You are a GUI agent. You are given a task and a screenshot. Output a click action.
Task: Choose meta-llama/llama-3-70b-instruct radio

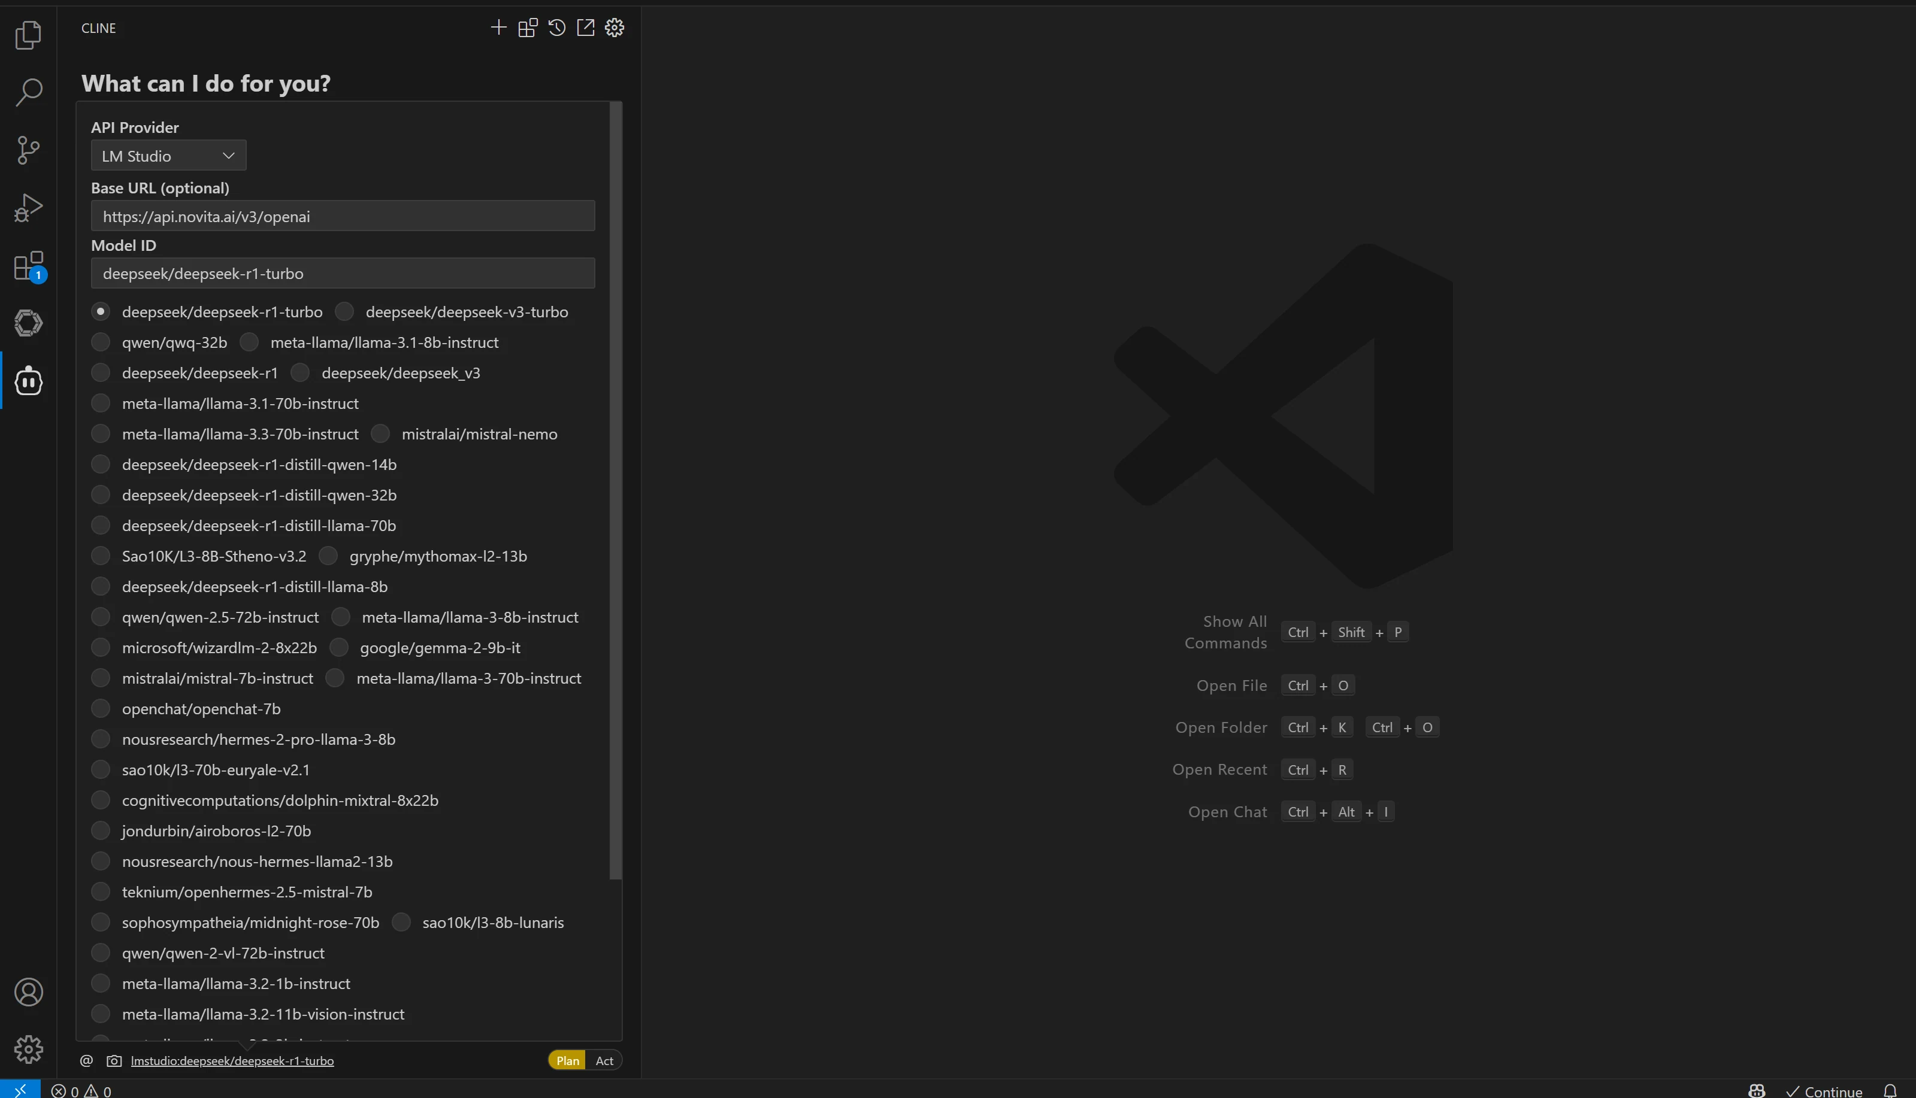click(335, 678)
